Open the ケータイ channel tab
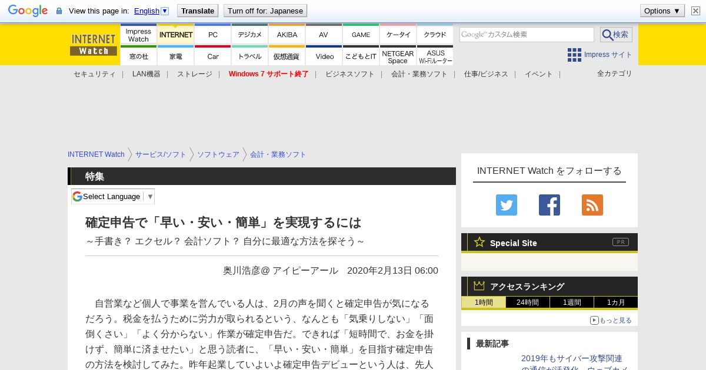 tap(398, 35)
